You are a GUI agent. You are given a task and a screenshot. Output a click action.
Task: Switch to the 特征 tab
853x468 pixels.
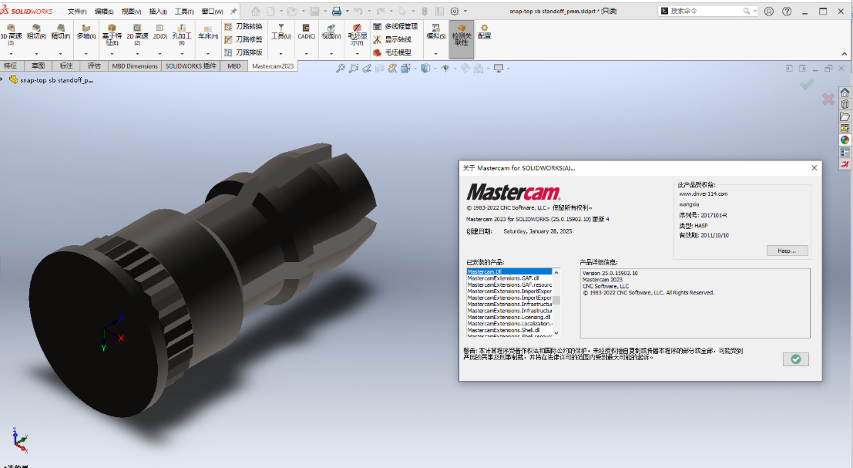11,66
